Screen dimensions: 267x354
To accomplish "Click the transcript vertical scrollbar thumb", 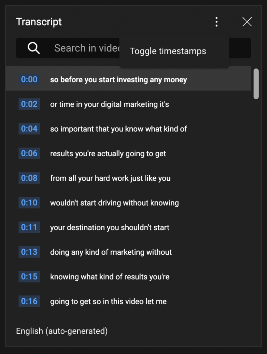I will [x=256, y=84].
